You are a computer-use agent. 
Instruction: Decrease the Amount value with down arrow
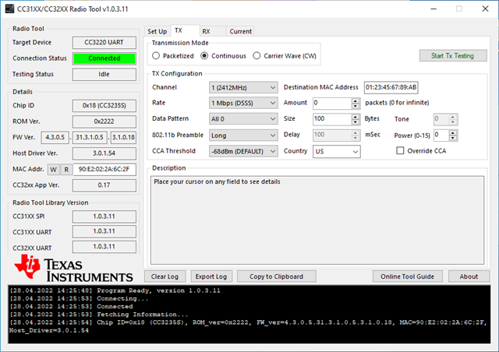coord(356,106)
